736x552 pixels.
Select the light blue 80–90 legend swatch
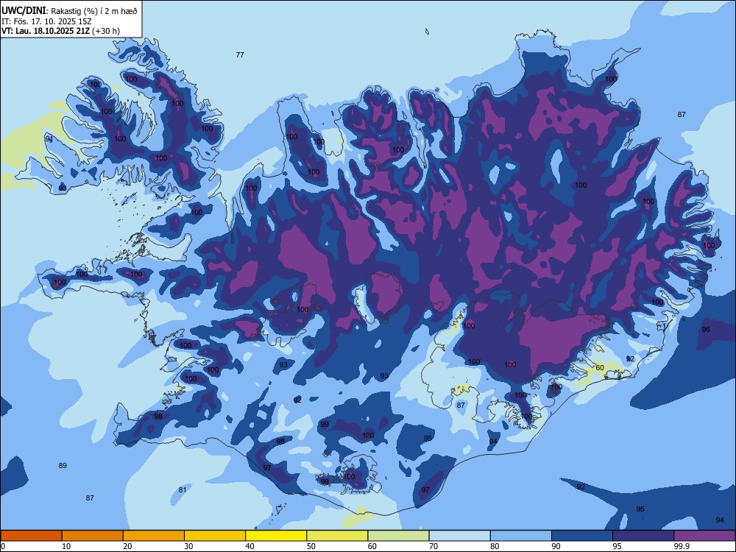[521, 536]
